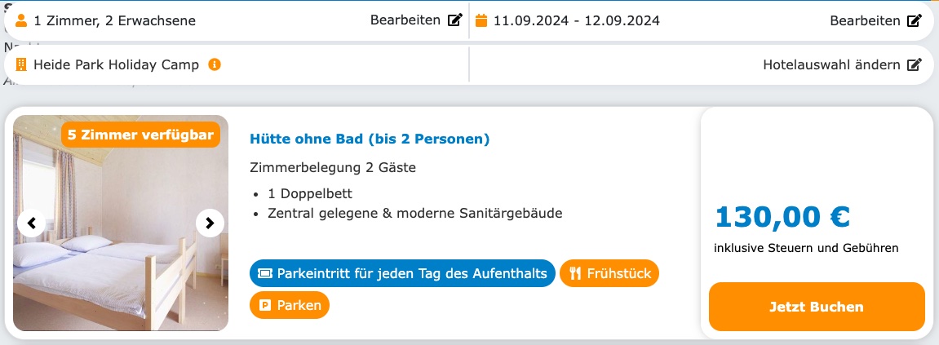Open info icon next to Heide Park Holiday Camp
The height and width of the screenshot is (345, 939).
pyautogui.click(x=215, y=64)
